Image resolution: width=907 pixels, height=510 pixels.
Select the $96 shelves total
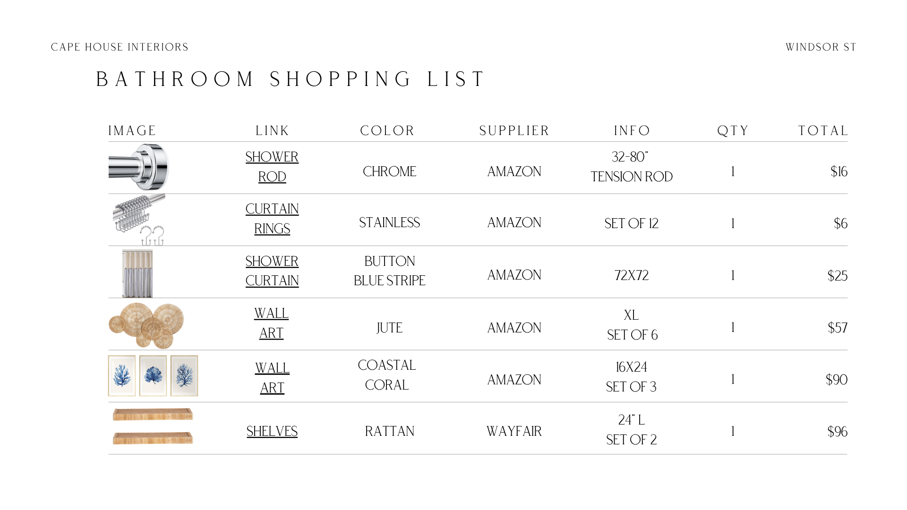point(837,432)
